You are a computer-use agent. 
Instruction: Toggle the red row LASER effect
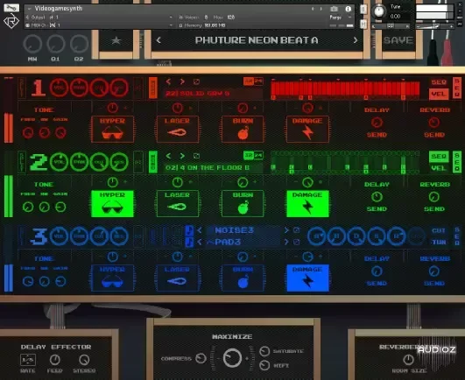178,130
